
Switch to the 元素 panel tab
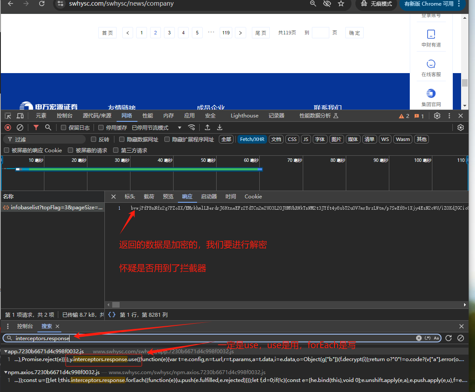41,116
